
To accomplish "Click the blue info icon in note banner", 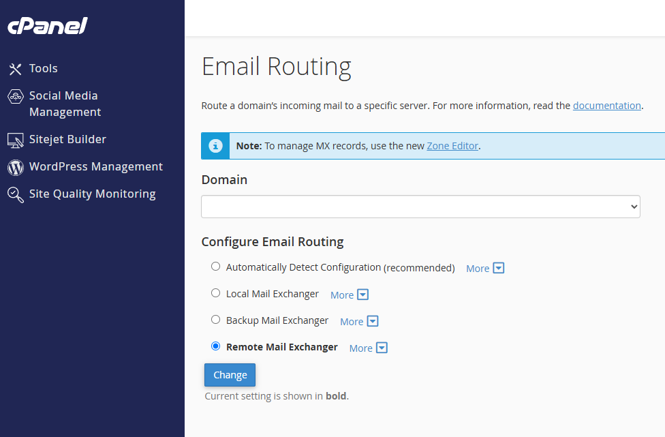I will (215, 145).
